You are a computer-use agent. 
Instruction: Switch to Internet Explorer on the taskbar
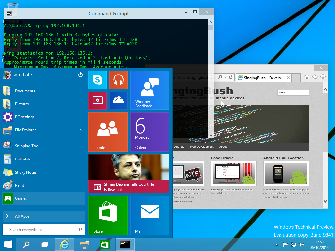pos(64,244)
